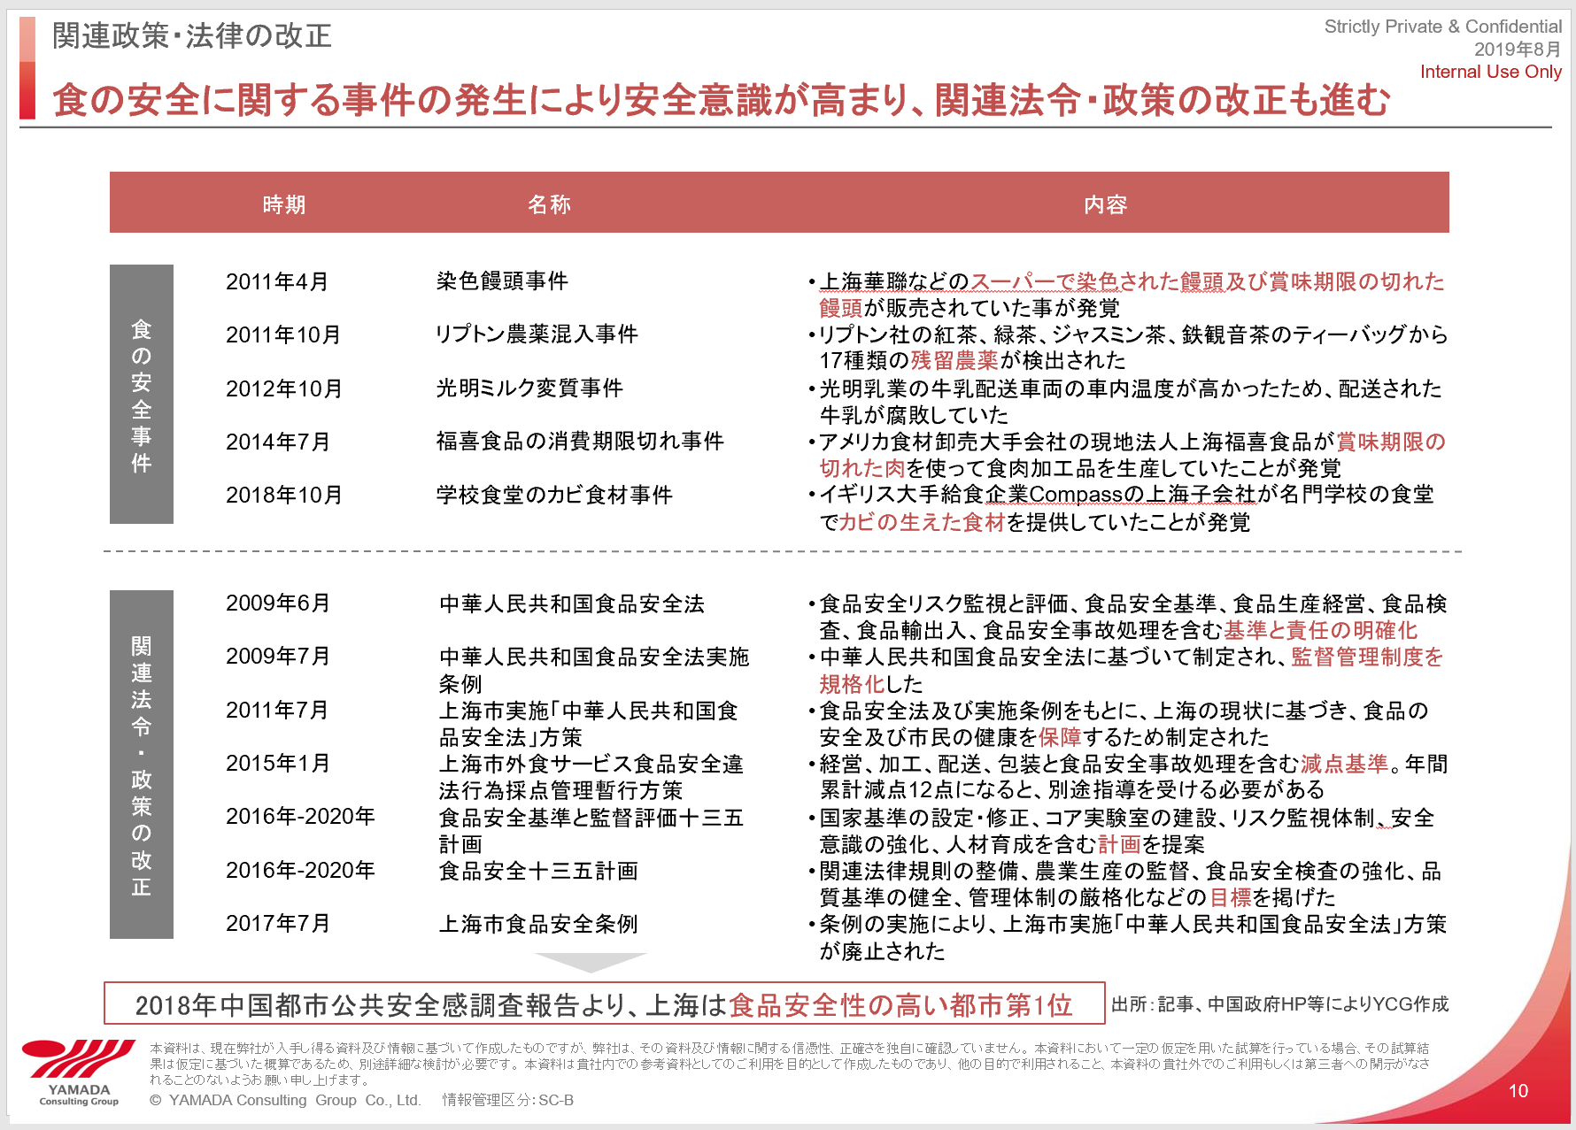This screenshot has width=1576, height=1130.
Task: Click the red word 計画 in 計画を提案
Action: point(1119,844)
